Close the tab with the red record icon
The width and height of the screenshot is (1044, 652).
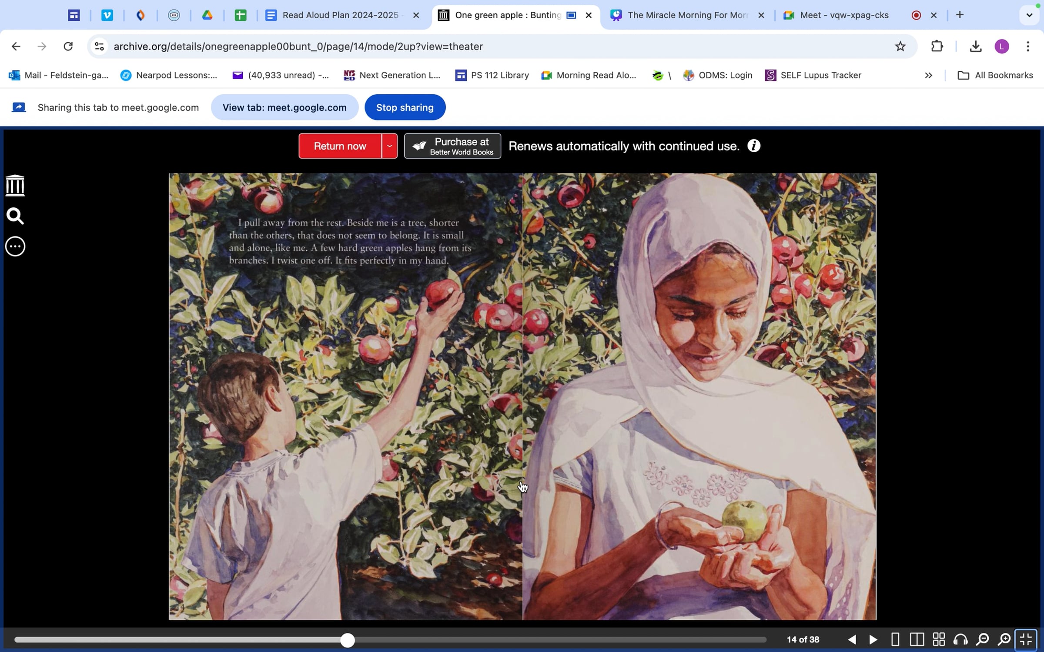click(934, 15)
